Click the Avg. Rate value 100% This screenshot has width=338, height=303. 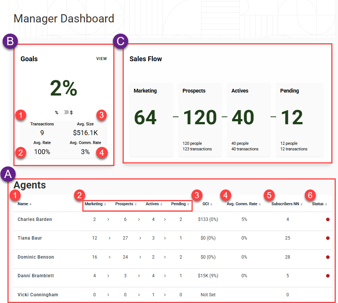point(42,152)
